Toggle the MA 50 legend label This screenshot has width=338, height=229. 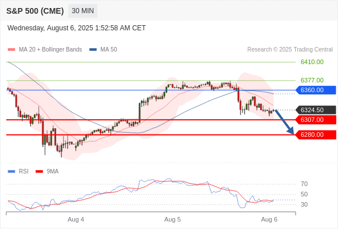tap(109, 50)
